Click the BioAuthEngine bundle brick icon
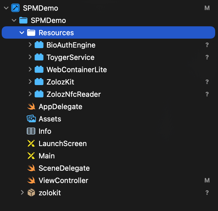218x211 pixels. (39, 45)
